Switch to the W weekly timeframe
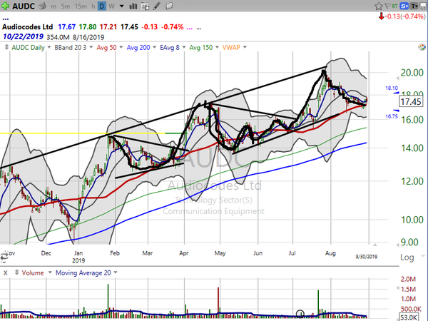 (x=112, y=6)
